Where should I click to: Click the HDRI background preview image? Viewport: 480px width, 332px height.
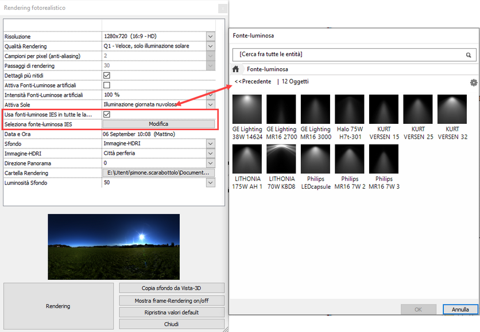114,247
